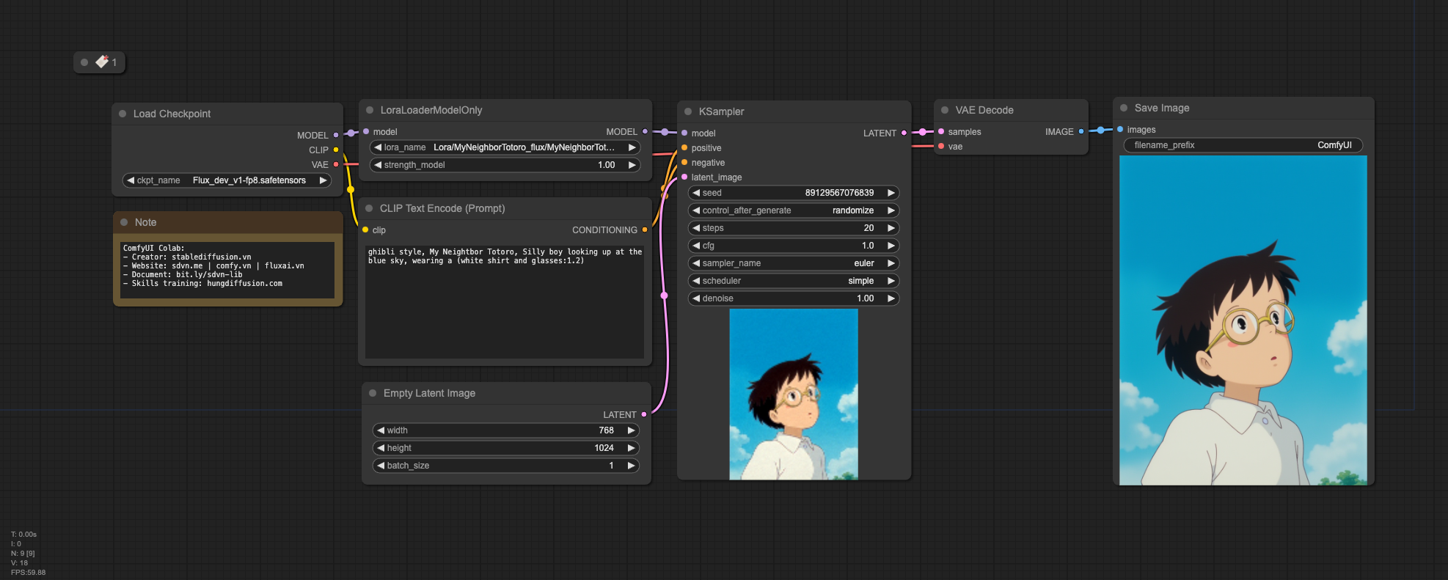Collapse the KSampler node using its title dot
The width and height of the screenshot is (1448, 580).
688,111
